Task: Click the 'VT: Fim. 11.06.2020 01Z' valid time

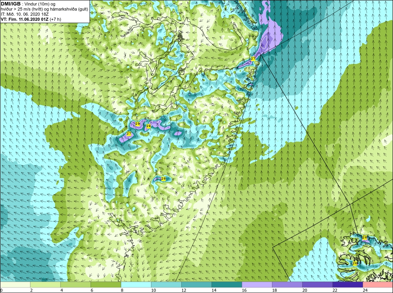Action: (x=25, y=19)
